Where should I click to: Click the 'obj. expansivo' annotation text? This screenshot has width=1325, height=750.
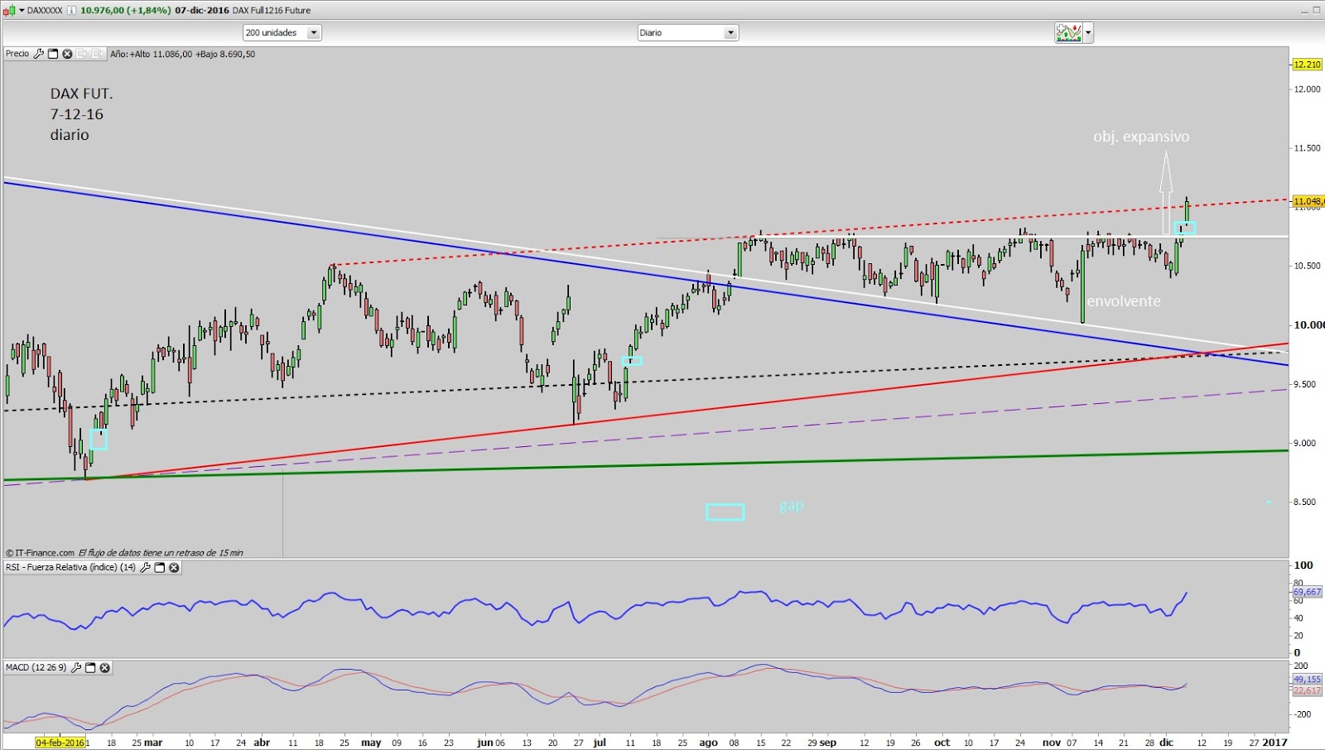pyautogui.click(x=1141, y=137)
